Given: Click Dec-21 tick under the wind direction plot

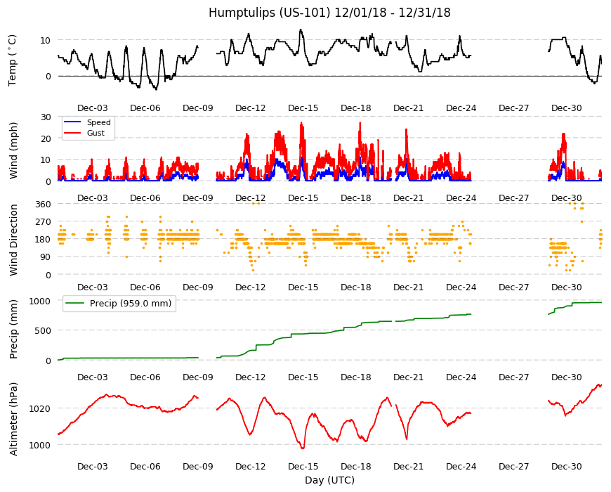Looking at the screenshot, I should coord(408,287).
